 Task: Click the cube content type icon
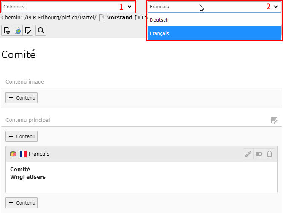coord(13,154)
